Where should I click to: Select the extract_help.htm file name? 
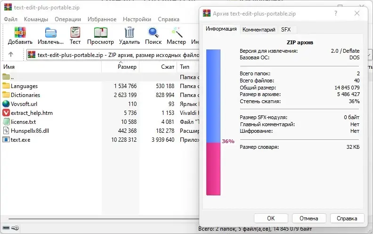click(32, 113)
